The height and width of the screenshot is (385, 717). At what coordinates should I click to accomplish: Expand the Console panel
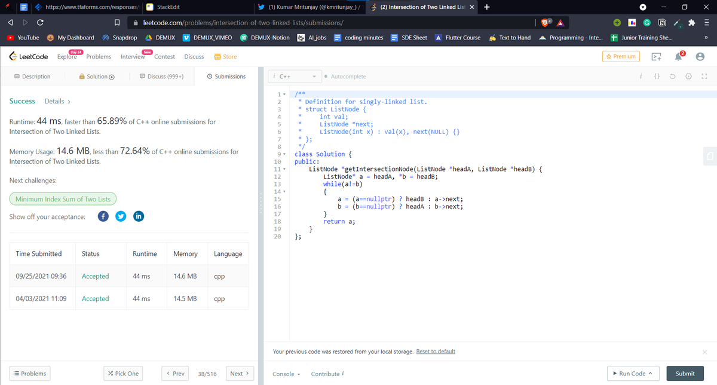tap(286, 374)
